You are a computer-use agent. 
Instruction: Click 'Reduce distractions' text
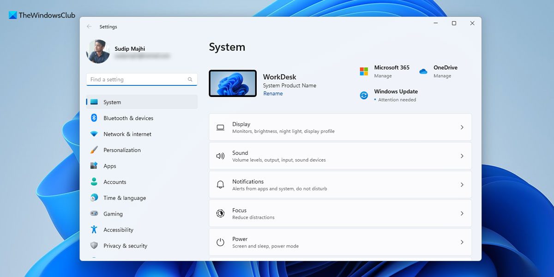pyautogui.click(x=253, y=217)
